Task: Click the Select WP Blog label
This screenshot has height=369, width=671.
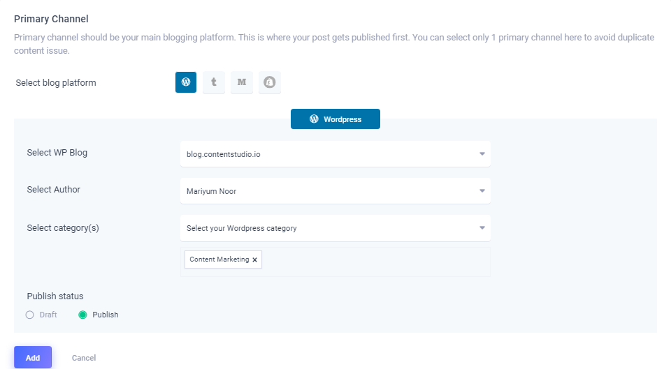Action: tap(57, 153)
